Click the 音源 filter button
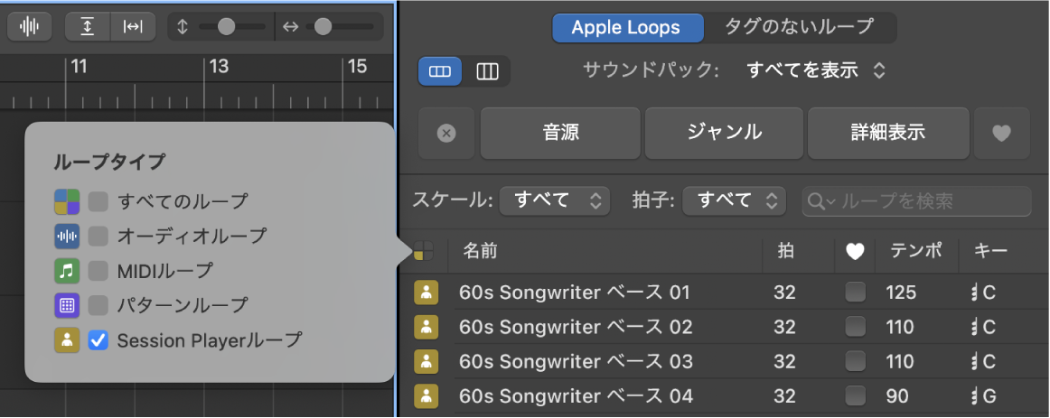This screenshot has width=1050, height=418. (x=560, y=133)
